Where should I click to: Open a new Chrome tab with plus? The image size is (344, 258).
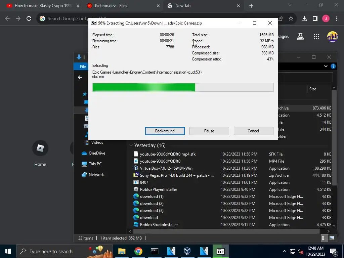[251, 6]
